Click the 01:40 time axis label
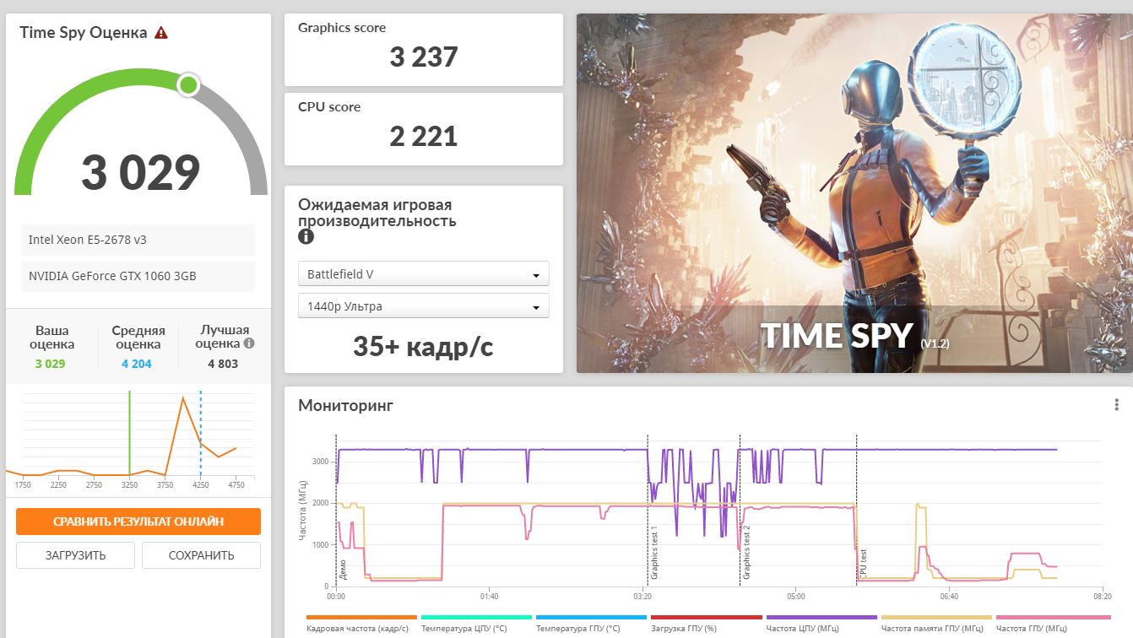The height and width of the screenshot is (638, 1133). pyautogui.click(x=489, y=596)
